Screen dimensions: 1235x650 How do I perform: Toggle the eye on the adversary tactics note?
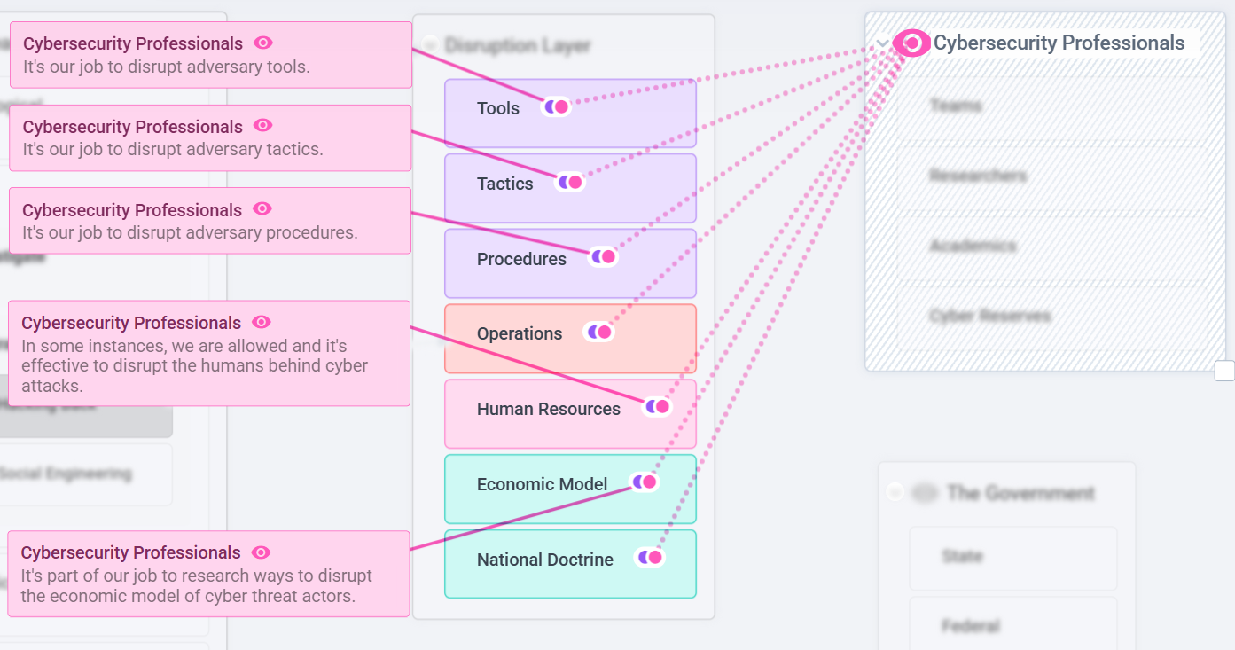pyautogui.click(x=262, y=126)
